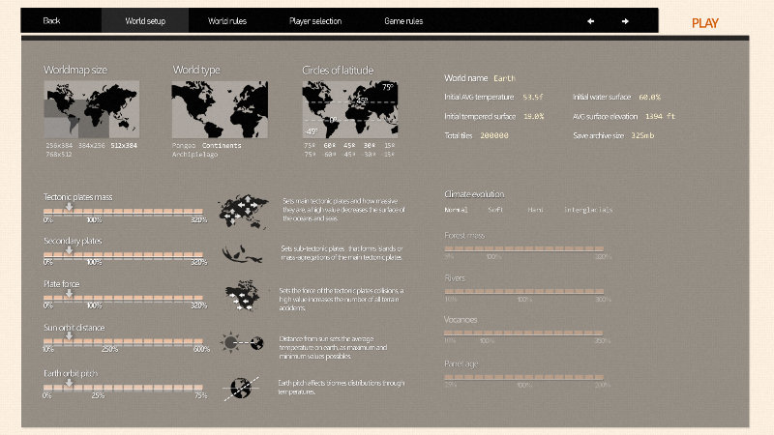Screen dimensions: 774x435
Task: Open the Game rules tab
Action: [403, 20]
